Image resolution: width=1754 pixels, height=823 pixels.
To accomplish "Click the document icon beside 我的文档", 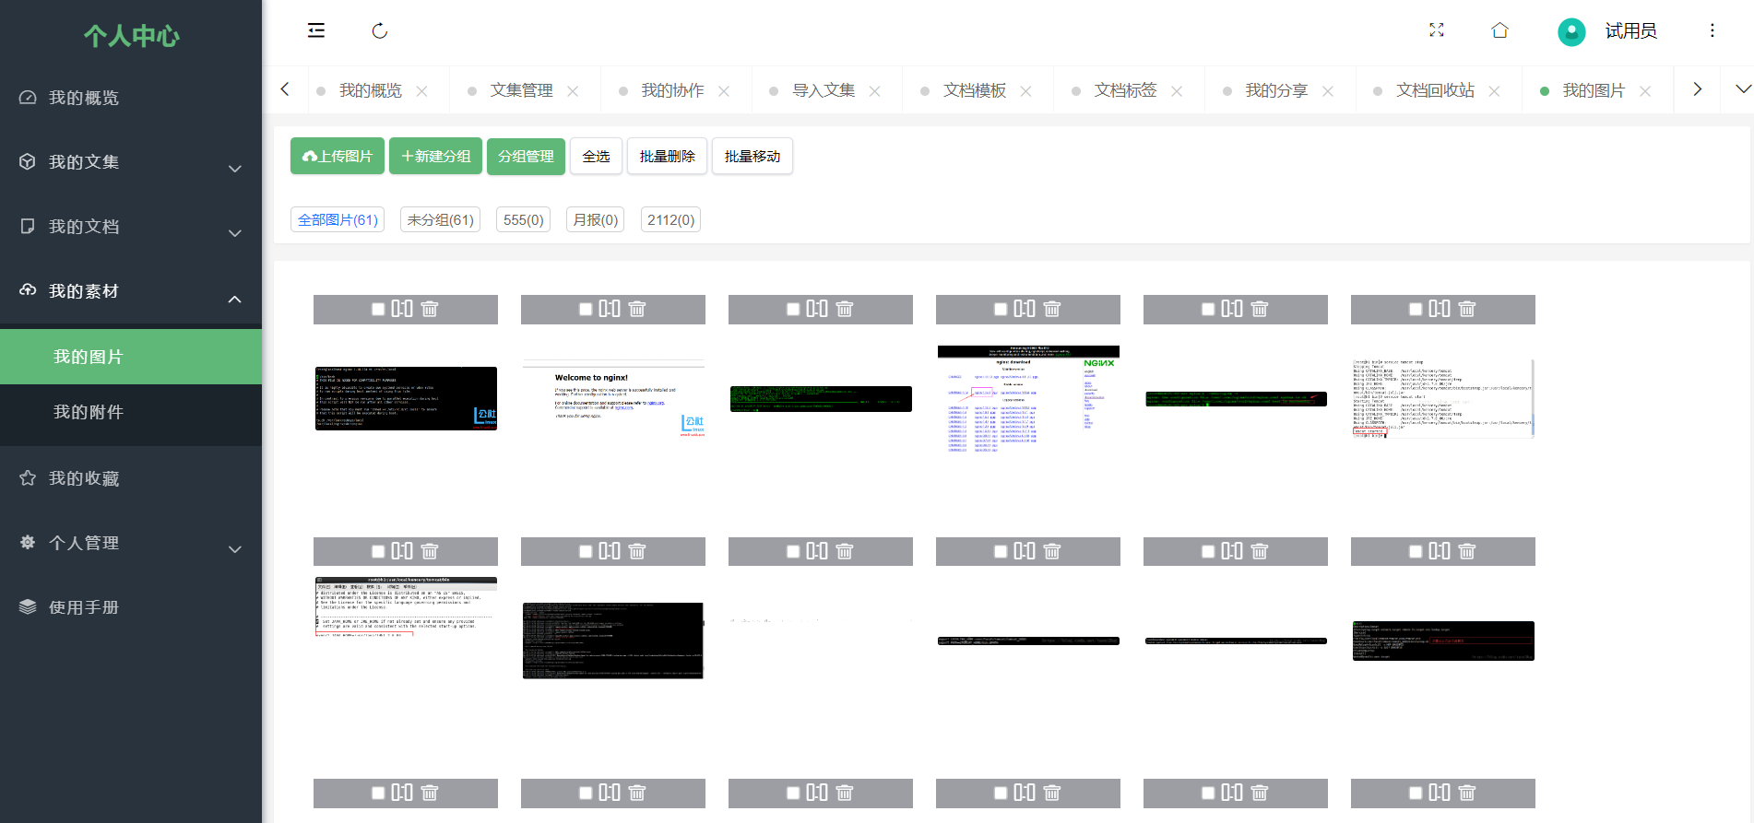I will point(28,227).
